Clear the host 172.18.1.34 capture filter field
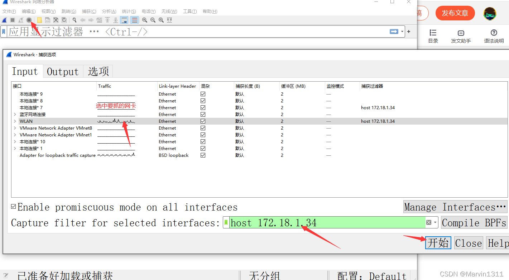509x280 pixels. click(x=428, y=222)
